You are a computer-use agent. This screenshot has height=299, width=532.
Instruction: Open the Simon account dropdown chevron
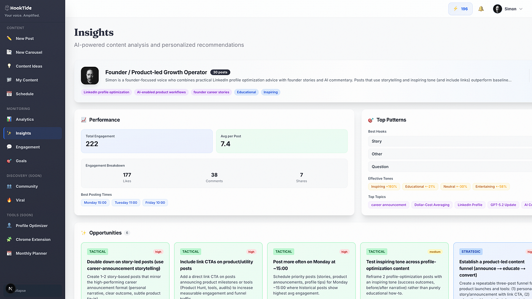pyautogui.click(x=521, y=9)
